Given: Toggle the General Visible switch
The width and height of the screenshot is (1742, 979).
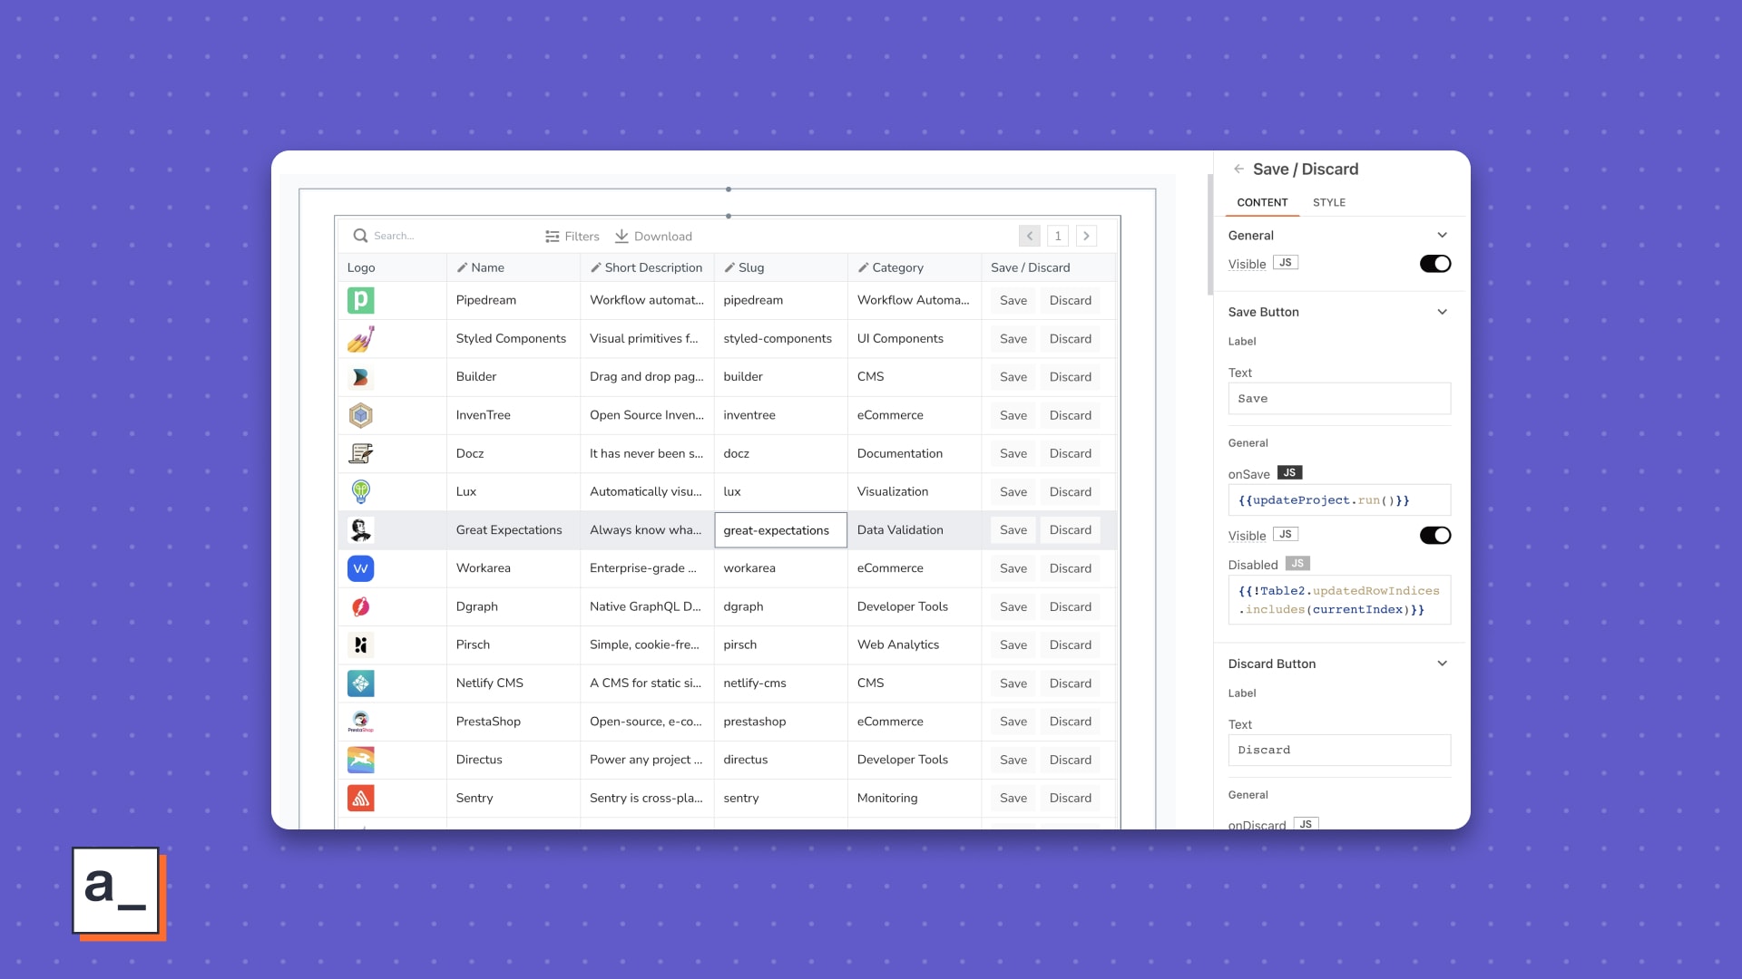Looking at the screenshot, I should click(x=1434, y=264).
